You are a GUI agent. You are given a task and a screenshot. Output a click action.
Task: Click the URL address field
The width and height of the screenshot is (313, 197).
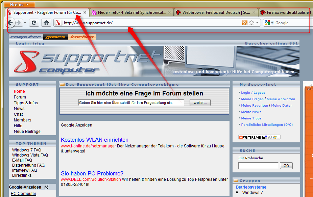[x=152, y=23]
